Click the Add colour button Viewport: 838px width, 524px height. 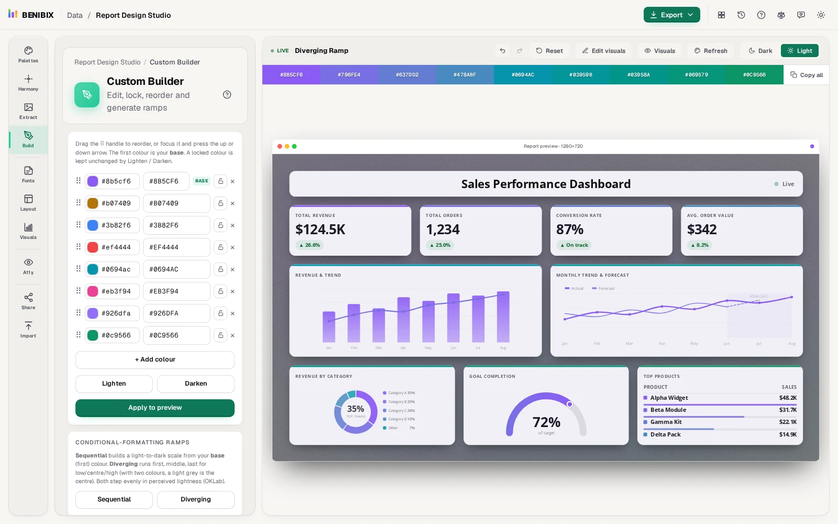click(x=155, y=359)
